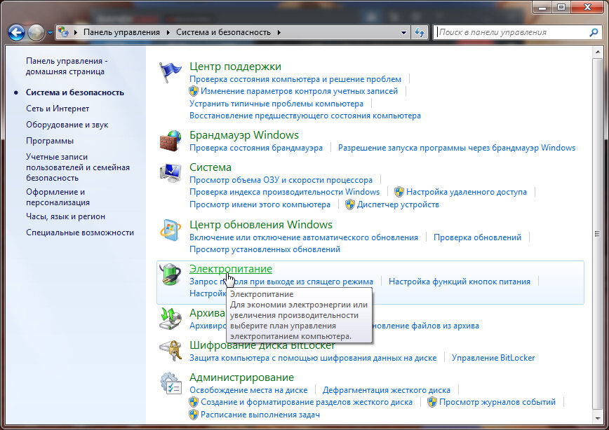Select Программы category in sidebar

coord(50,141)
